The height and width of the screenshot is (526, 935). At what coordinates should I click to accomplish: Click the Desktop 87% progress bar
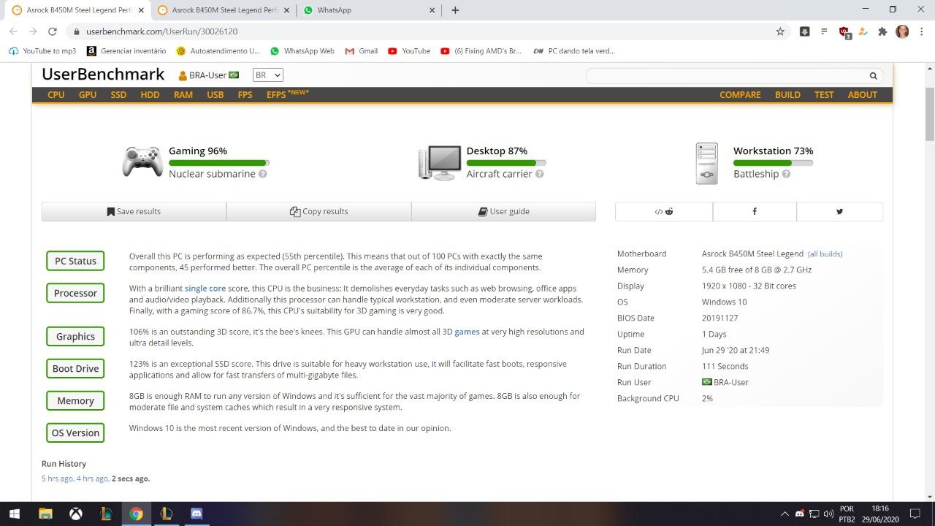(x=506, y=163)
